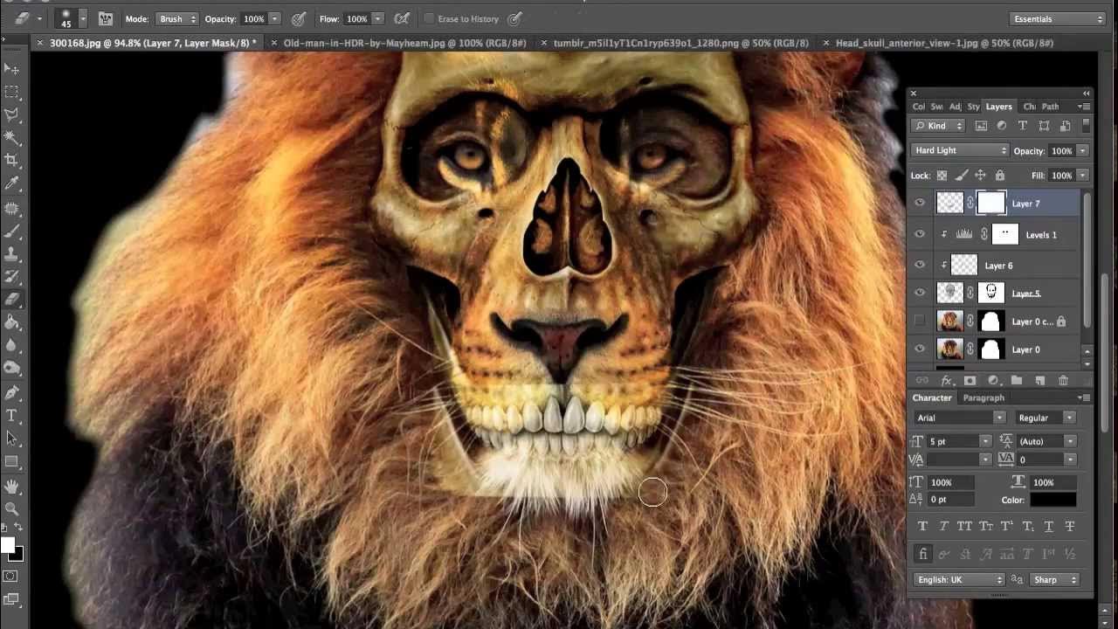1118x629 pixels.
Task: Create new group folder icon
Action: pyautogui.click(x=1017, y=381)
